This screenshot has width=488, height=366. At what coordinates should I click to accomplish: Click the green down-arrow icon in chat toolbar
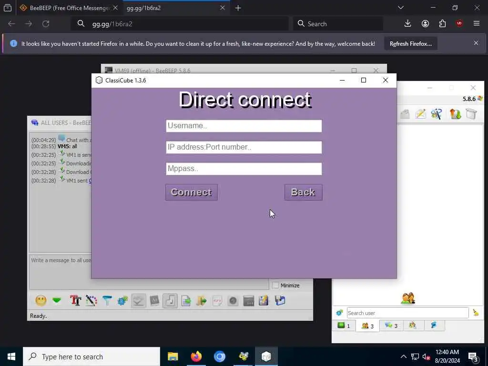tap(57, 301)
